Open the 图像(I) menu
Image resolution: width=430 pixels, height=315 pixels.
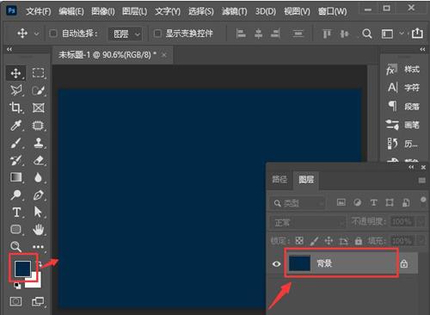point(103,11)
